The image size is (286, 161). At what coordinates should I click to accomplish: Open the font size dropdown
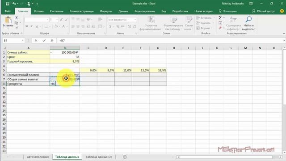pos(57,20)
